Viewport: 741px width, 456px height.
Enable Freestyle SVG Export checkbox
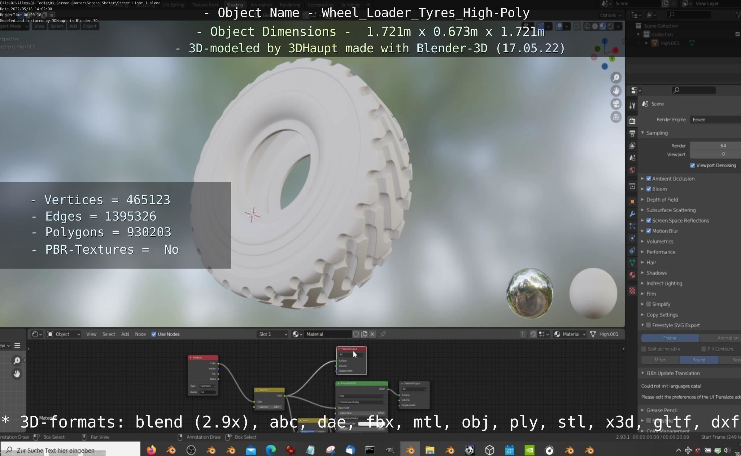pyautogui.click(x=649, y=325)
